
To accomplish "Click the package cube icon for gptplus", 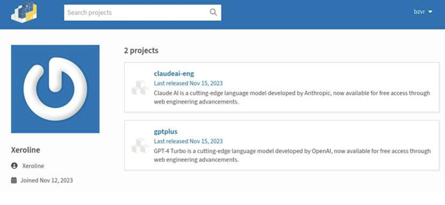I will [140, 145].
